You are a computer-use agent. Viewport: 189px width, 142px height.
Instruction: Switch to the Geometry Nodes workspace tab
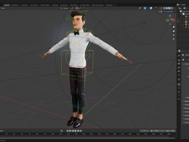pos(98,5)
